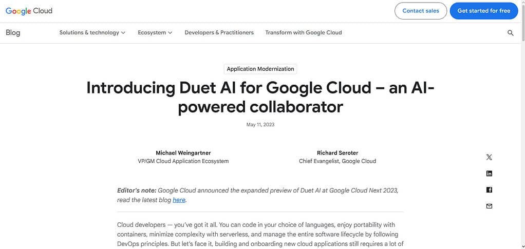This screenshot has height=249, width=525.
Task: Open Developers & Practitioners section
Action: pyautogui.click(x=219, y=32)
